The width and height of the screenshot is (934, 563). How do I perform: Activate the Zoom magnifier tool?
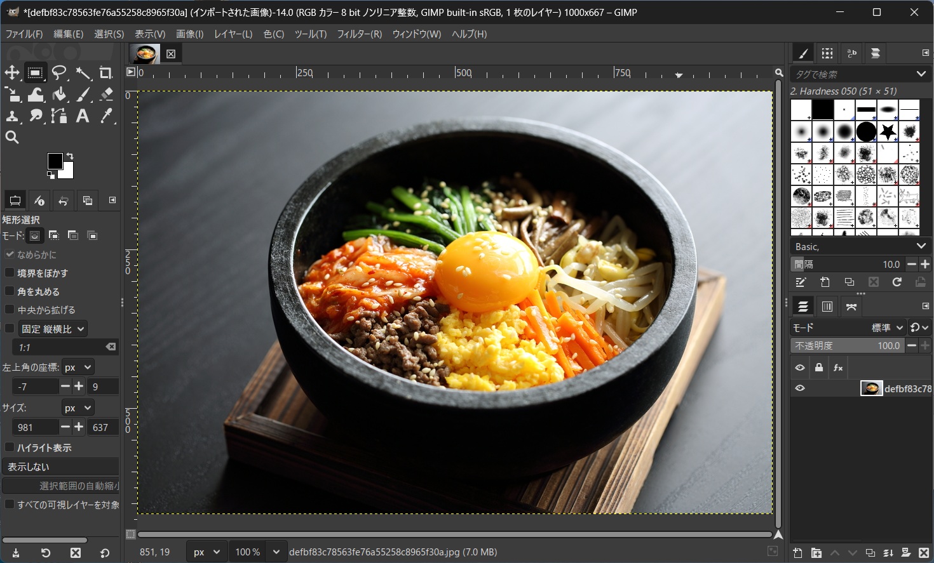click(12, 137)
